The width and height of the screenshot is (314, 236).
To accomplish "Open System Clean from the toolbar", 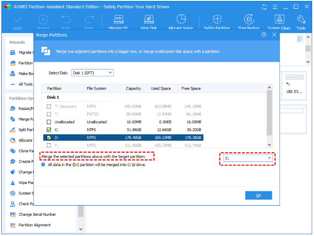I will [x=279, y=22].
